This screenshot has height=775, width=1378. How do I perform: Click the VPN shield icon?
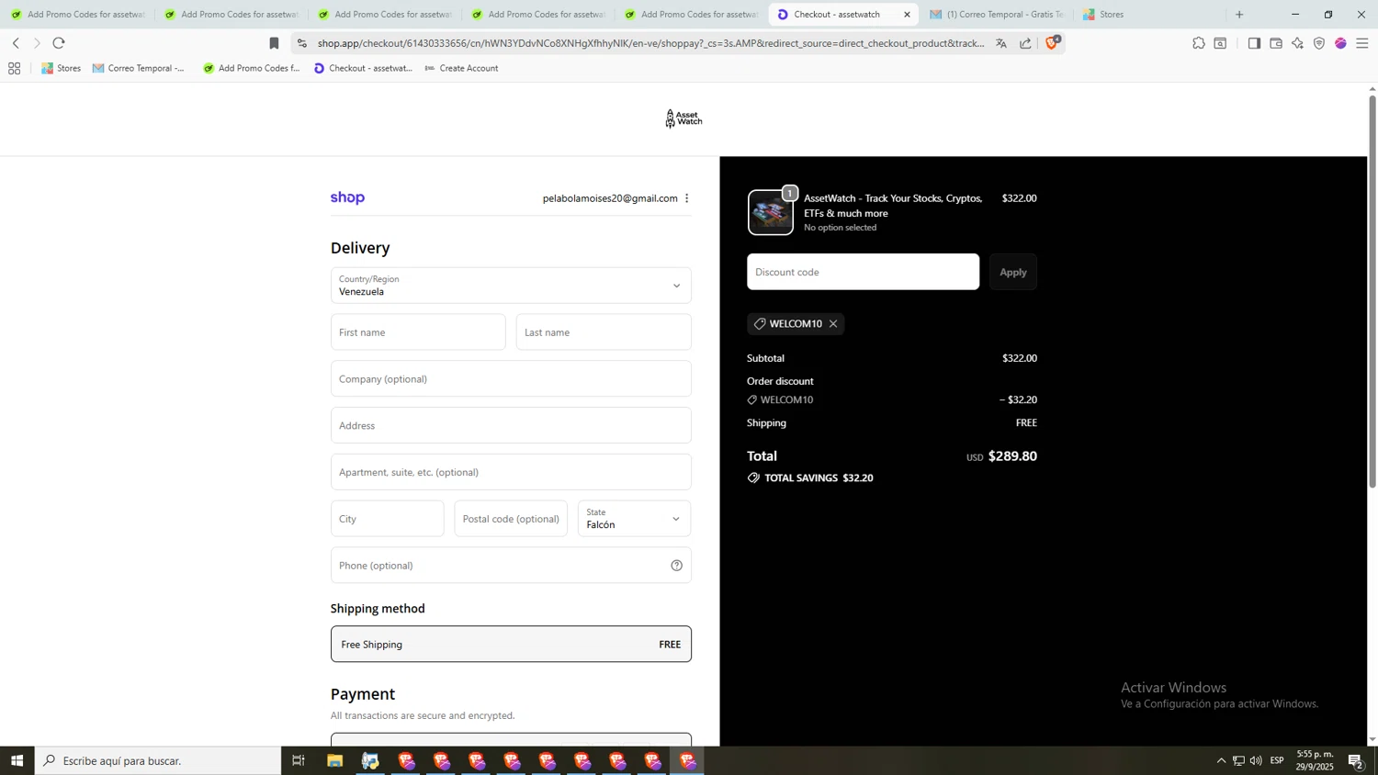click(x=1319, y=43)
